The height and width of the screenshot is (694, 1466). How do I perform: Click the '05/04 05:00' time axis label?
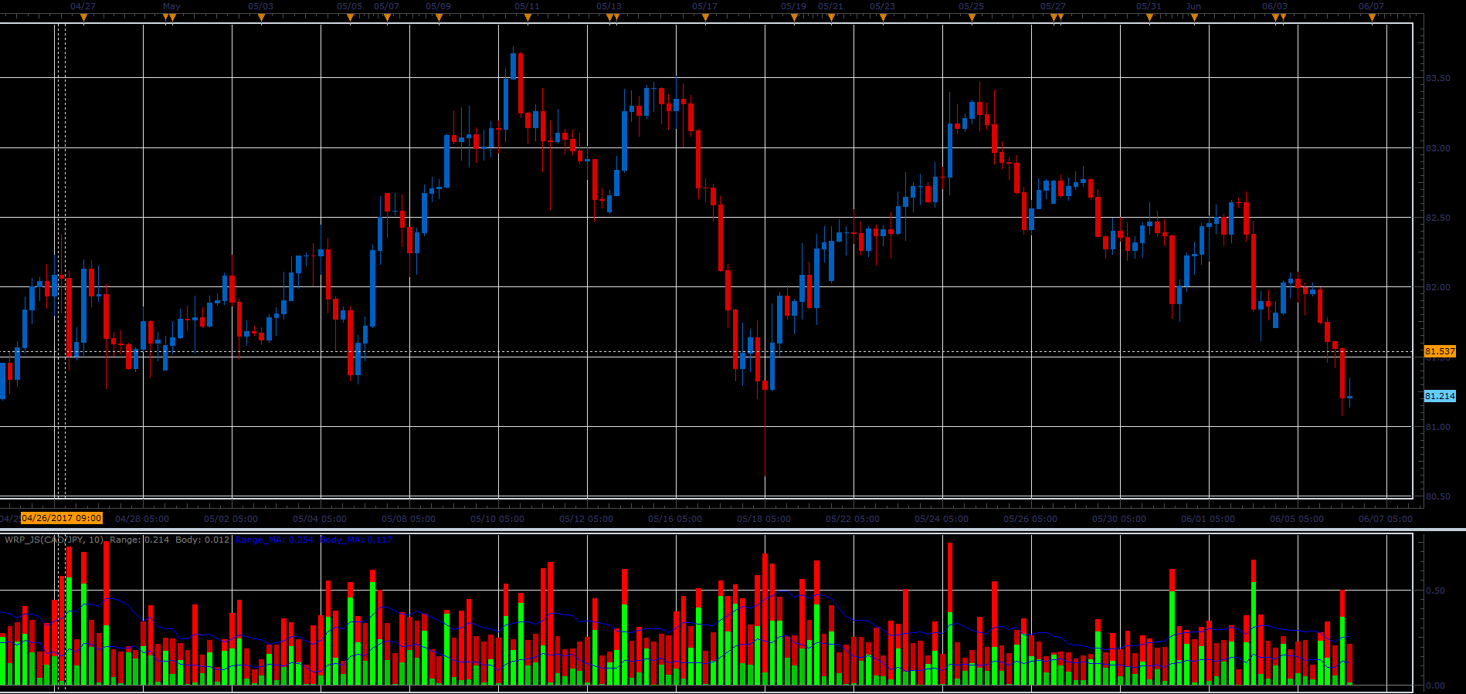tap(320, 519)
